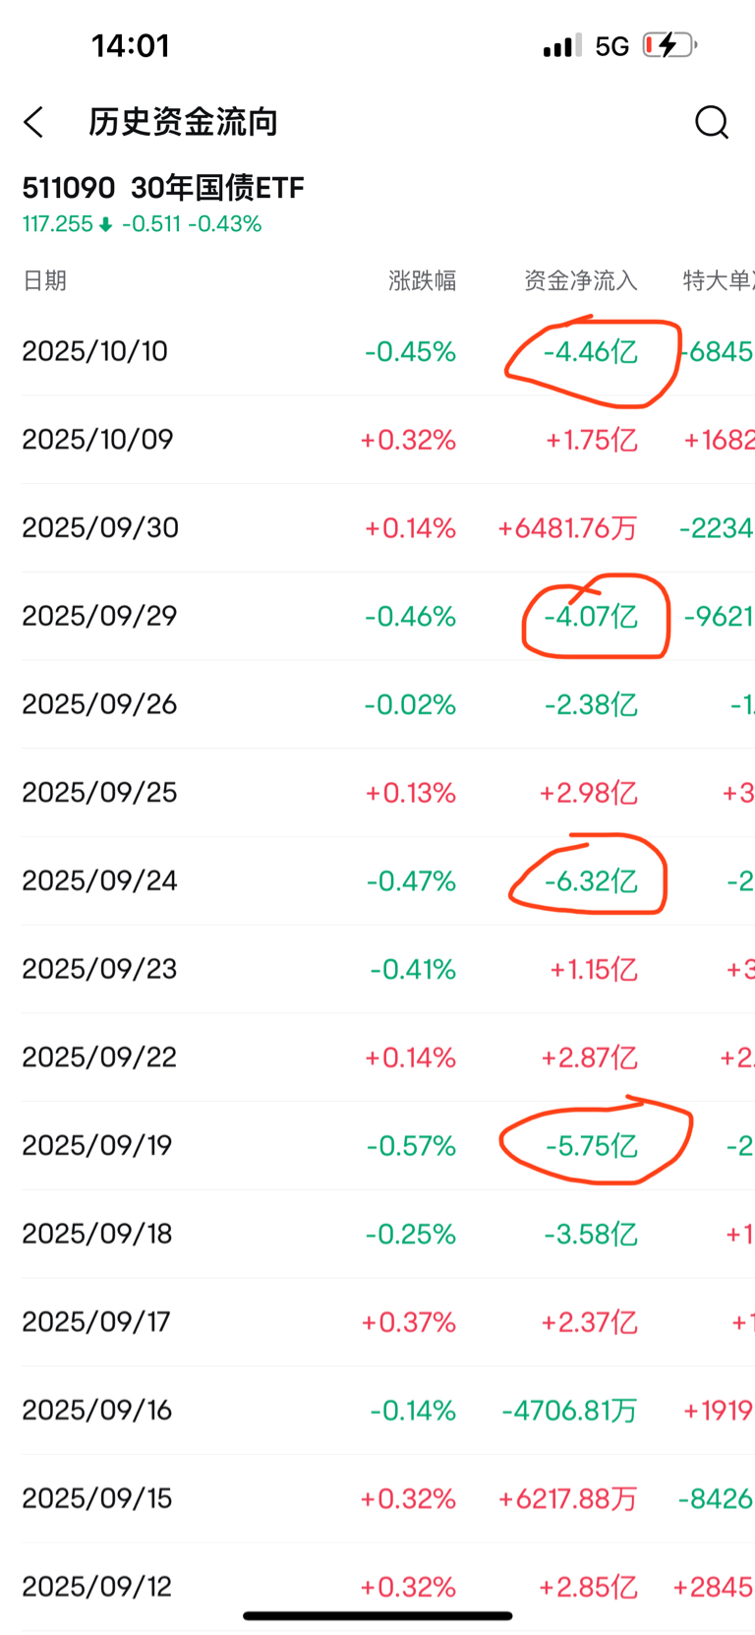Select the 2025/09/30 row date
Screen dimensions: 755x1635
100,527
